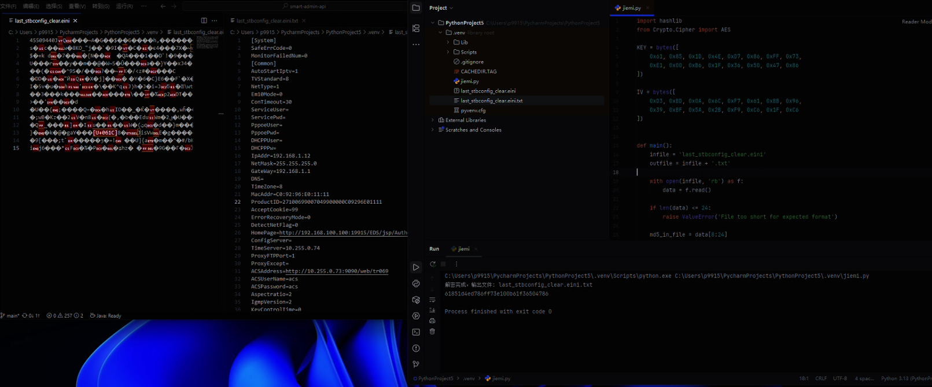Expand External Libraries node
This screenshot has height=387, width=932.
pos(433,120)
